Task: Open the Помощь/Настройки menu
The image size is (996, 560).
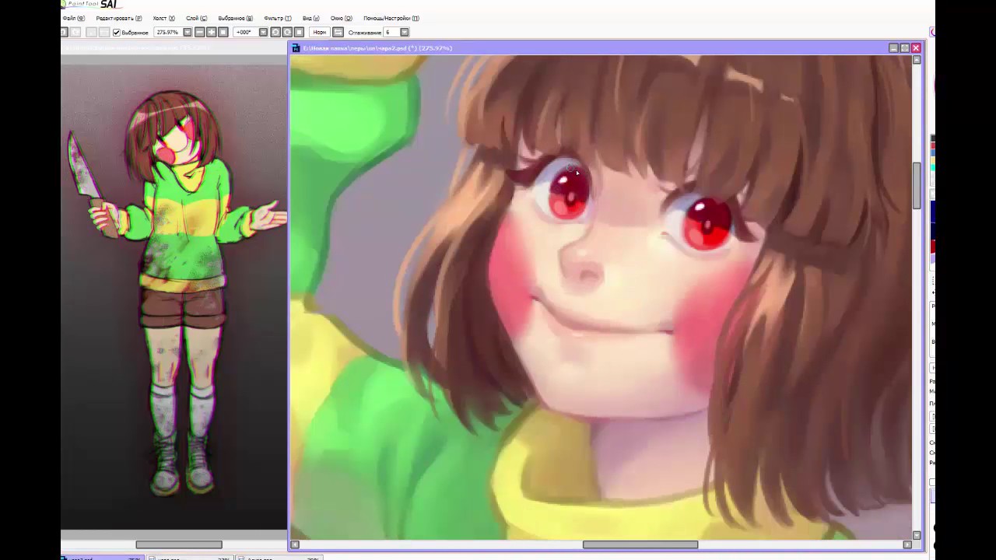Action: [x=391, y=18]
